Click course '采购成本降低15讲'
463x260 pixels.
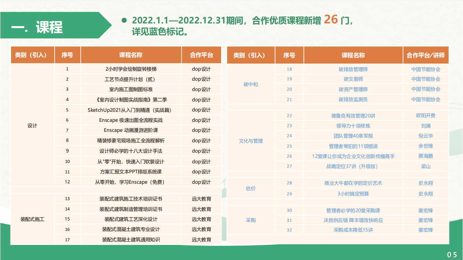pyautogui.click(x=353, y=230)
